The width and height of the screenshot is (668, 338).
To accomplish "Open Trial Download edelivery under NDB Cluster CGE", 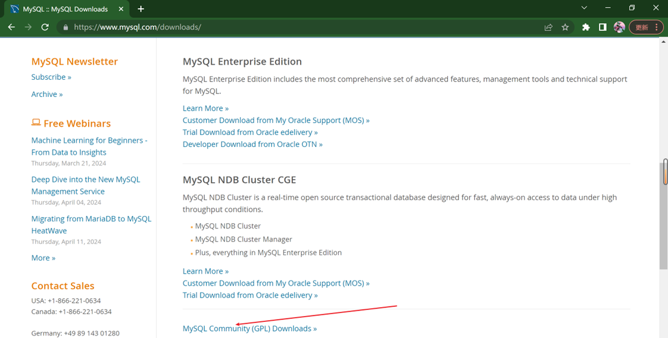I will click(250, 295).
